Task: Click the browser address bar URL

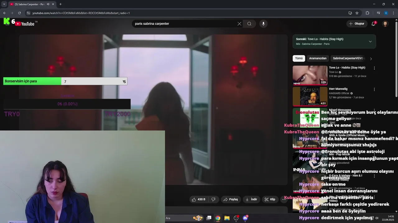Action: point(81,13)
